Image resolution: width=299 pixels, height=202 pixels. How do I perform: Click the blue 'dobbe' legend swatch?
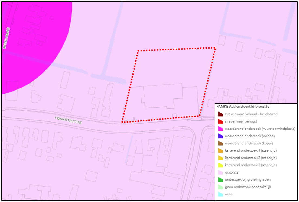click(x=220, y=136)
